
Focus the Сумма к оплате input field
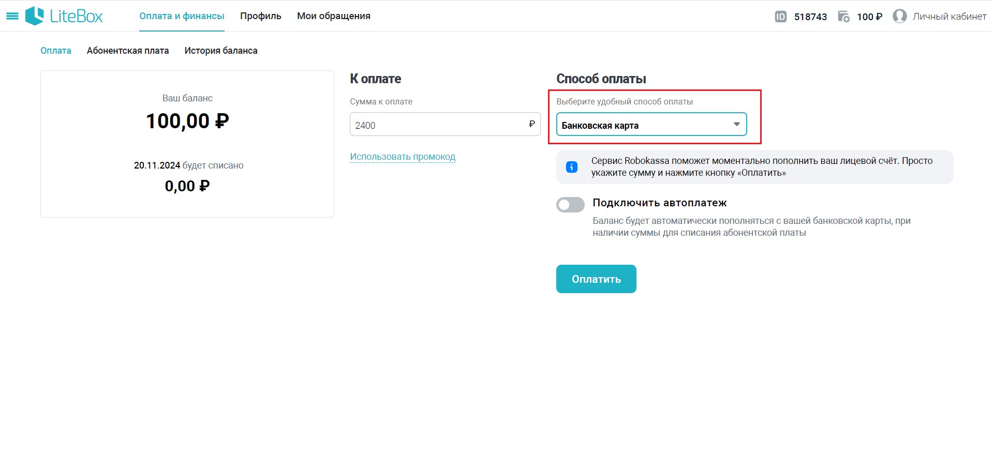pyautogui.click(x=445, y=124)
